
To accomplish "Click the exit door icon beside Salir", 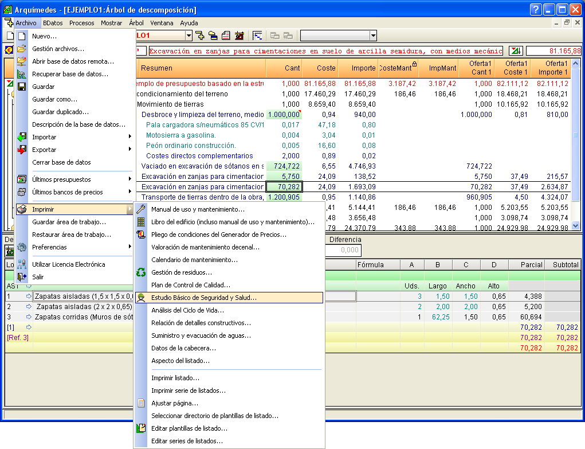I will [x=22, y=277].
